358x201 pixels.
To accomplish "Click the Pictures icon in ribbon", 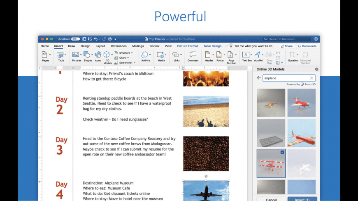I will [x=76, y=55].
